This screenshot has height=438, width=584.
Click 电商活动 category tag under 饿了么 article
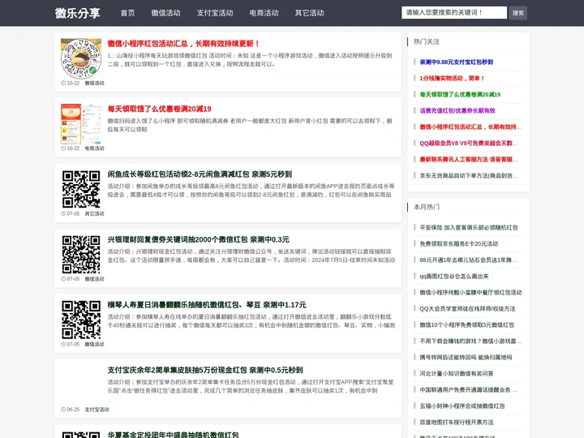click(x=95, y=148)
